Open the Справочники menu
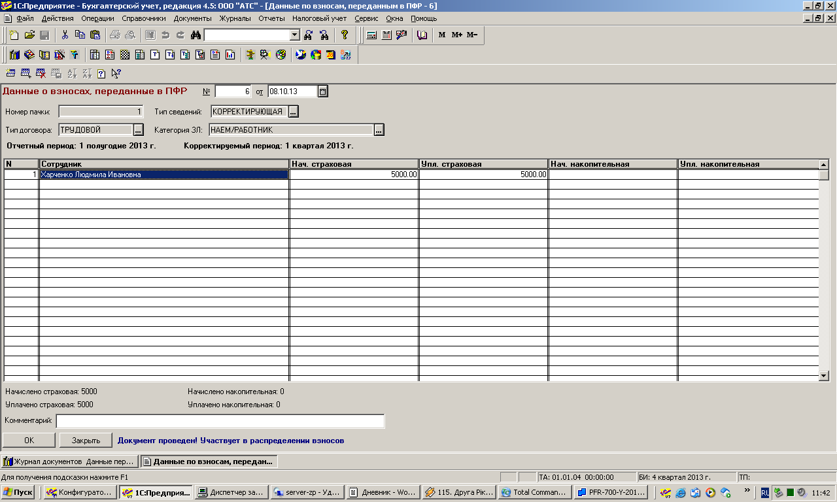 point(144,18)
